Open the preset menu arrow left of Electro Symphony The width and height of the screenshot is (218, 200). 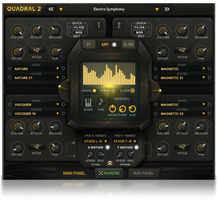click(61, 9)
